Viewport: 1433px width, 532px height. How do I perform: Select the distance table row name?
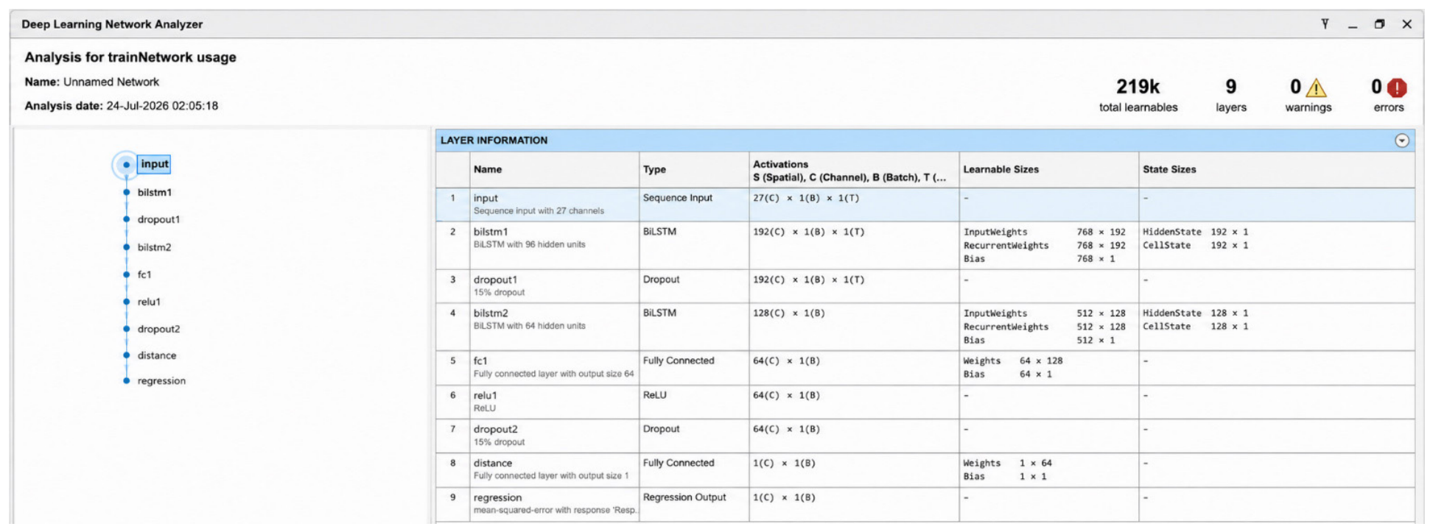(x=492, y=463)
